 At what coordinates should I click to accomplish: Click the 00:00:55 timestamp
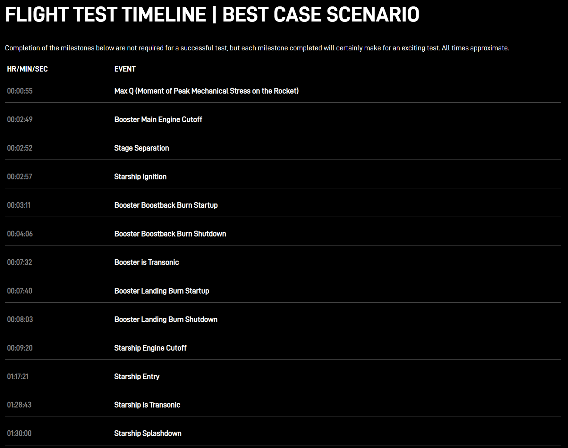(x=20, y=91)
